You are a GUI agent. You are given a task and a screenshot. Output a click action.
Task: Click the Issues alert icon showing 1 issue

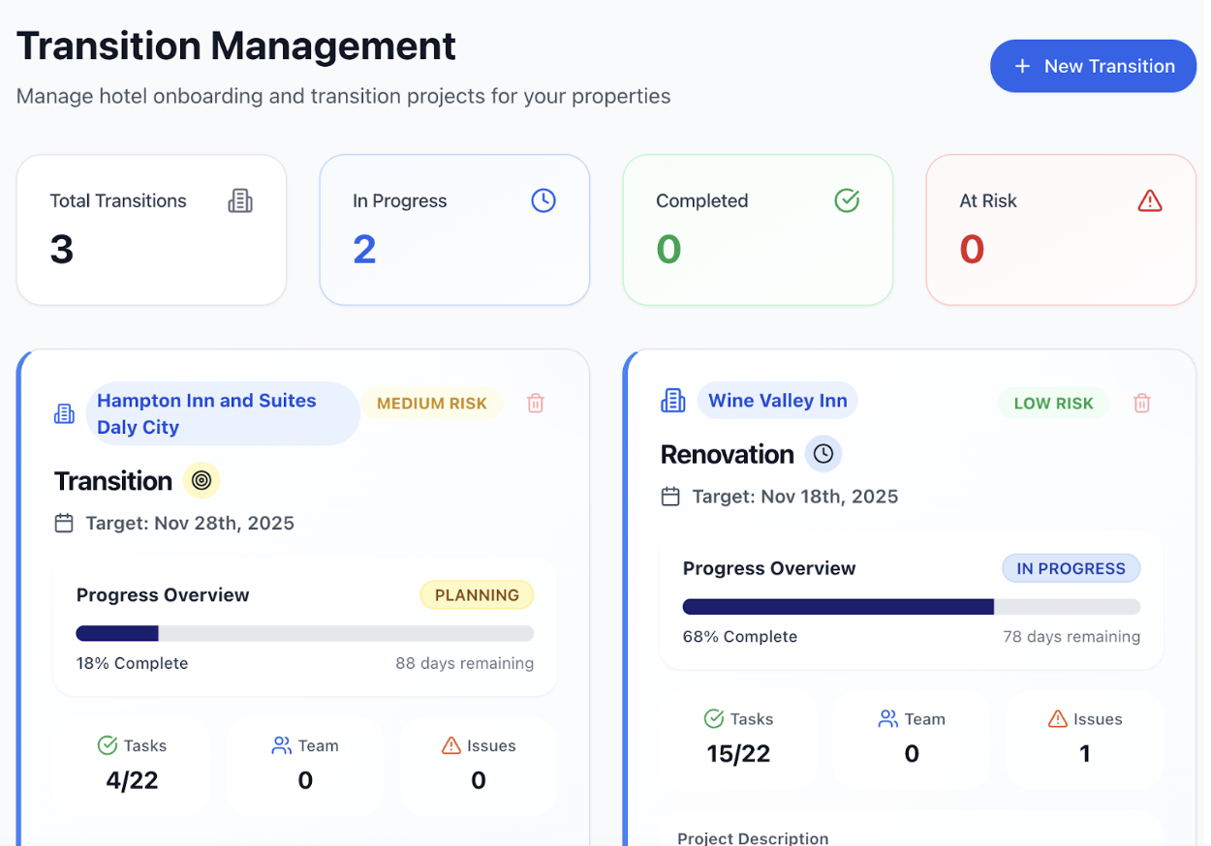1055,718
